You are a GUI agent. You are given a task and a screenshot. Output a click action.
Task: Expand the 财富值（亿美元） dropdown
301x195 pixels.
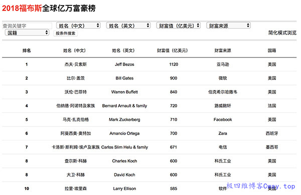tap(179, 25)
